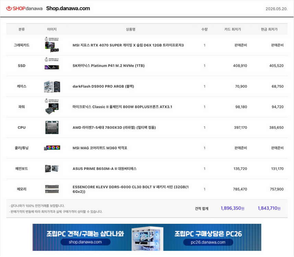This screenshot has height=257, width=294.
Task: Click the SHOPdanawa logo
Action: (24, 9)
